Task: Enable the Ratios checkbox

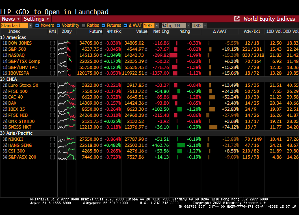Action: click(x=84, y=26)
